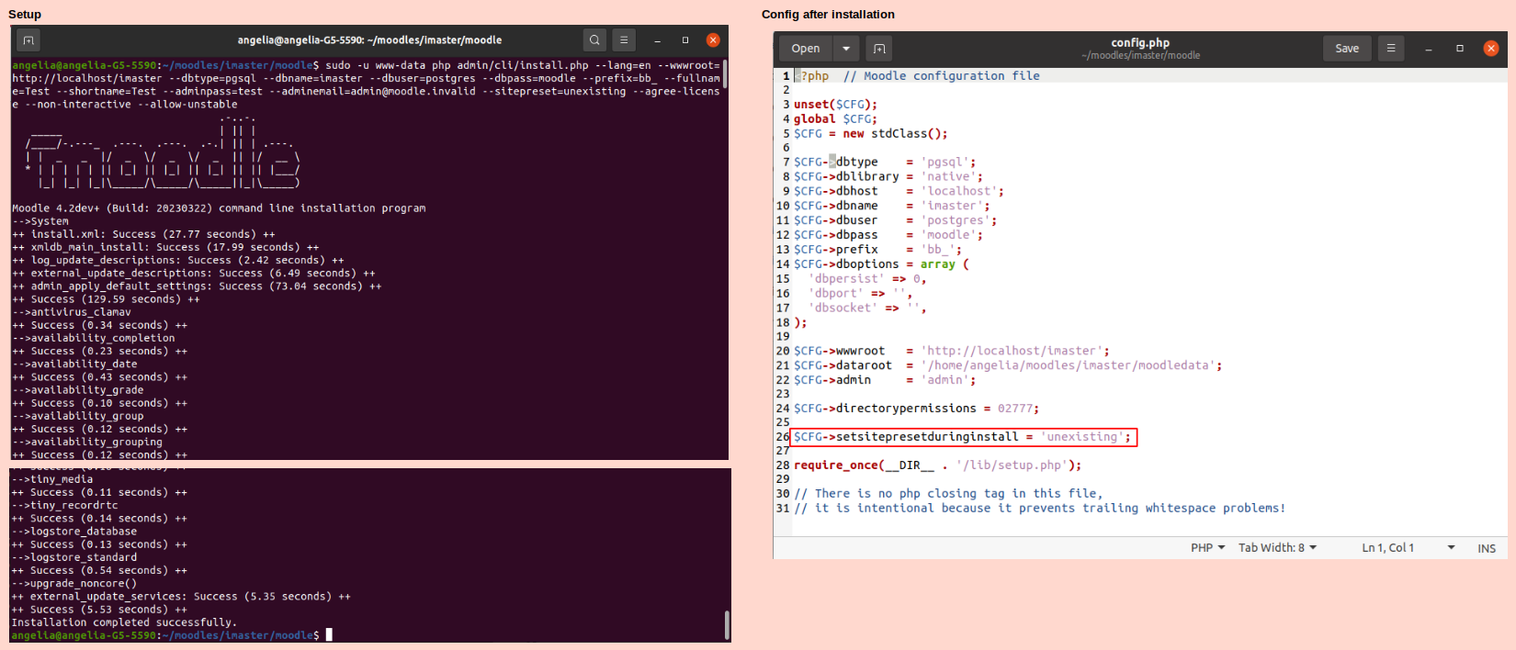Open the terminal search icon
This screenshot has height=650, width=1516.
coord(595,40)
